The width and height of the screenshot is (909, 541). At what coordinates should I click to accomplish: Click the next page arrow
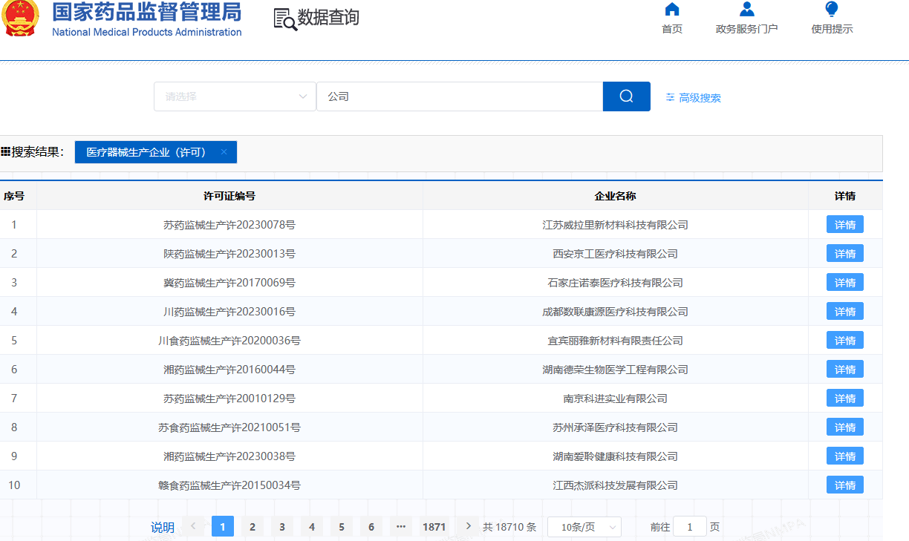pyautogui.click(x=467, y=525)
